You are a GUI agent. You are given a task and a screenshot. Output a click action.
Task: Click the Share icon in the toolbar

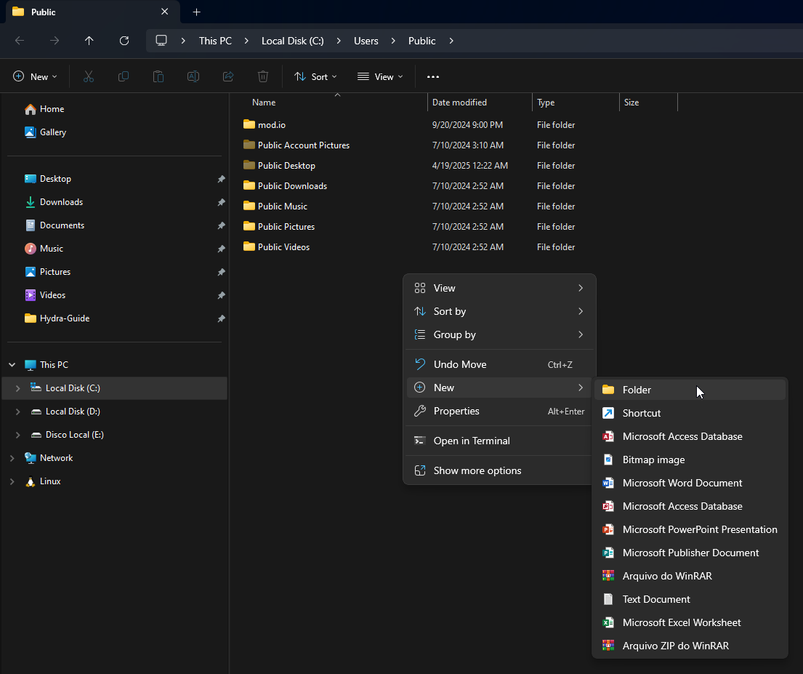coord(228,77)
